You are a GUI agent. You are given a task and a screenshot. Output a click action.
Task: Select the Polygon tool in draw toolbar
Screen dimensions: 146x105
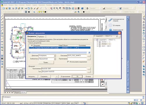(x=2, y=25)
